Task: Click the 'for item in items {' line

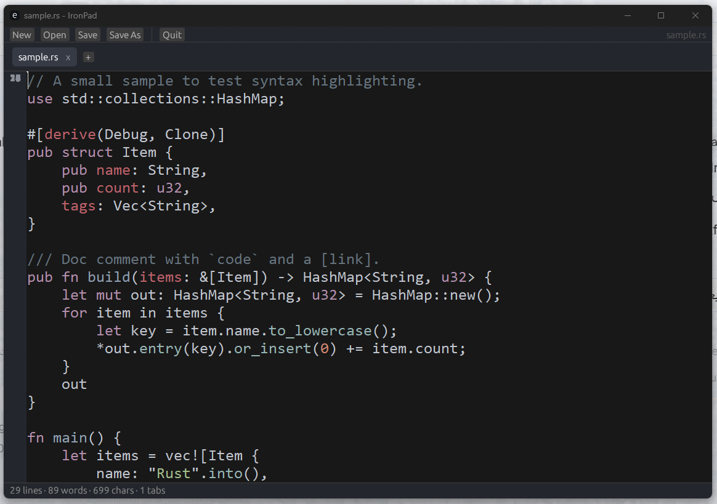Action: tap(143, 313)
